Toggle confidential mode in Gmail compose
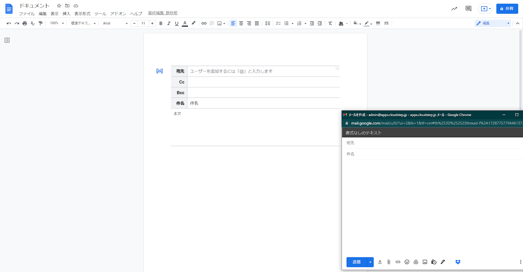 click(434, 262)
